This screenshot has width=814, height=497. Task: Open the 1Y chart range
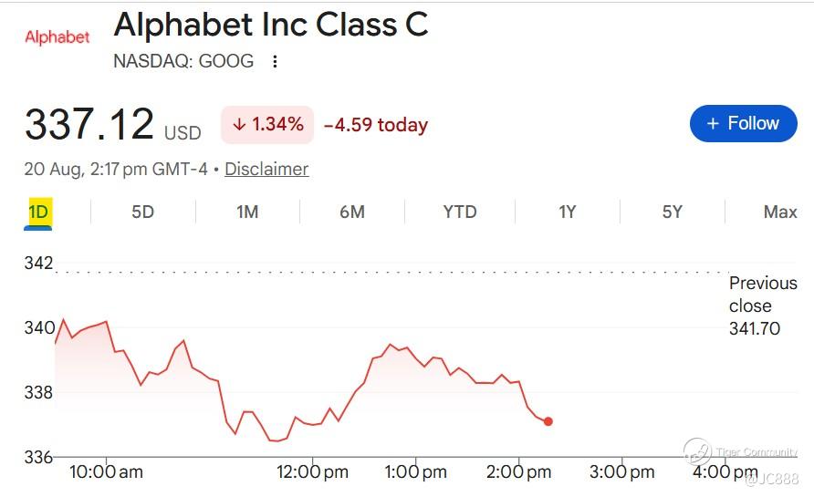point(568,212)
